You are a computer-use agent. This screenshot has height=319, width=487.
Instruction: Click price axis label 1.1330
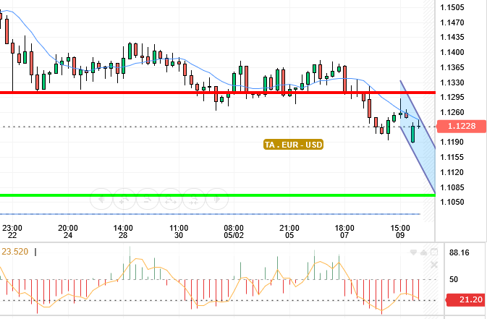[x=452, y=82]
